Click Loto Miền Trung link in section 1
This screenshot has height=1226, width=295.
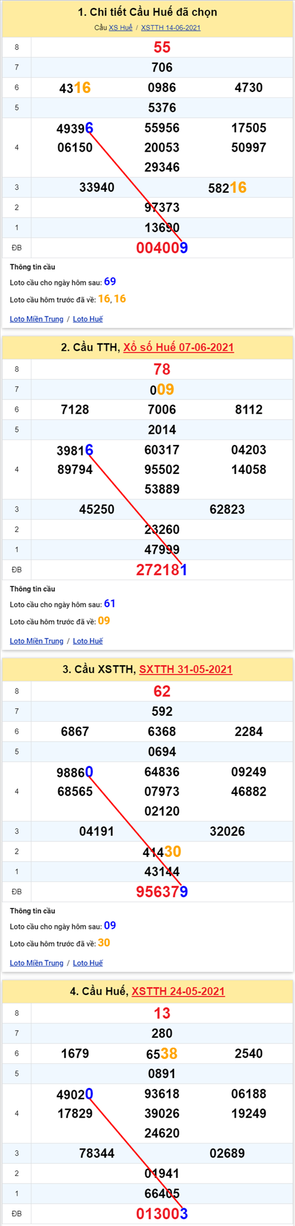pyautogui.click(x=37, y=319)
